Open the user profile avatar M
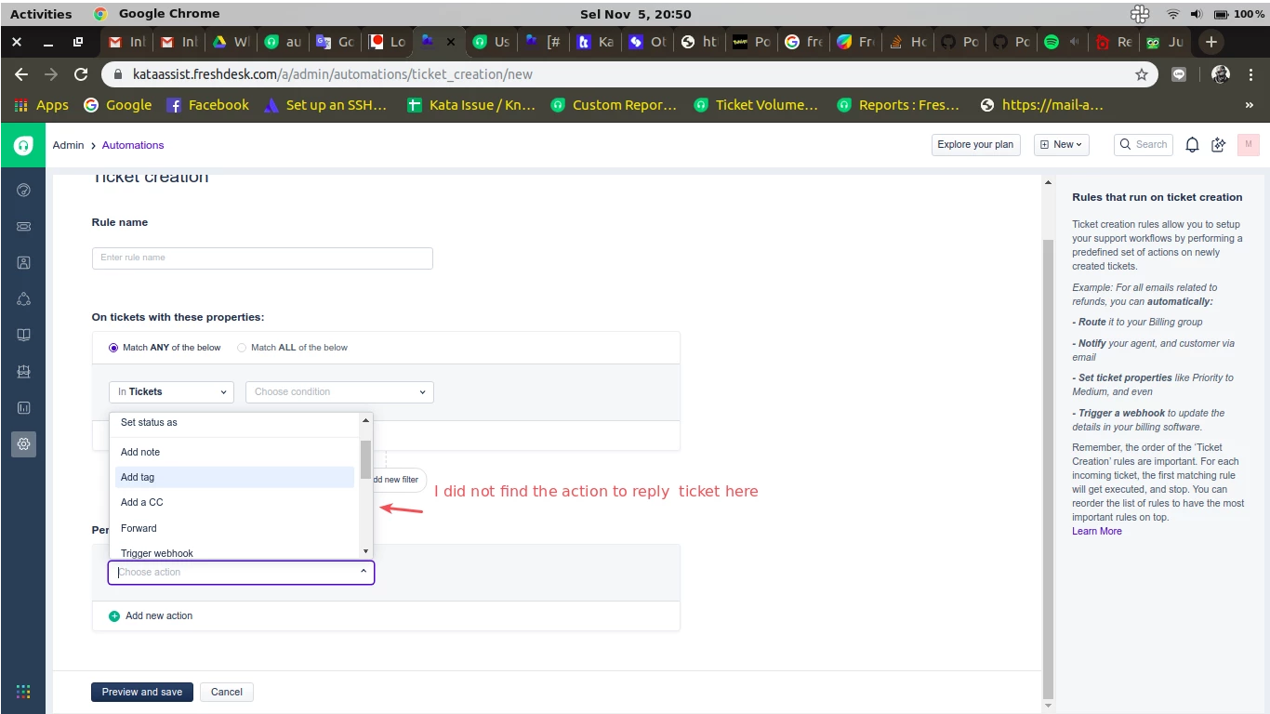 point(1249,144)
